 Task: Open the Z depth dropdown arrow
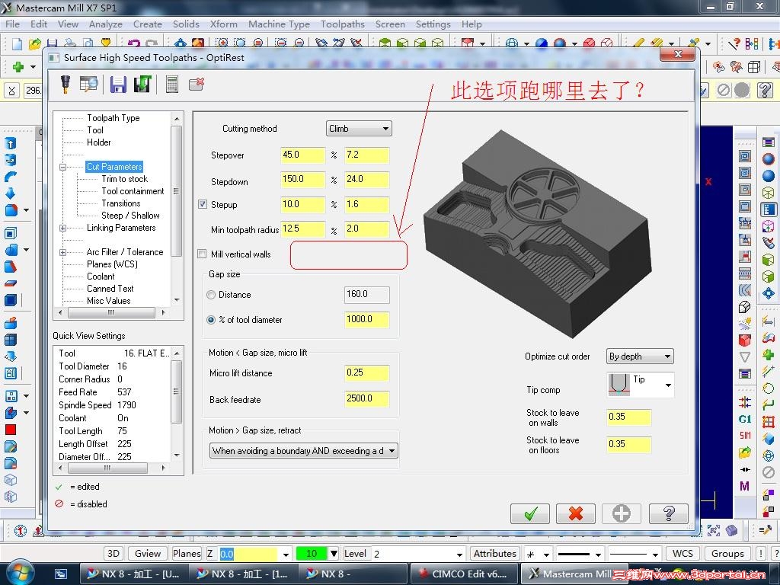coord(286,555)
